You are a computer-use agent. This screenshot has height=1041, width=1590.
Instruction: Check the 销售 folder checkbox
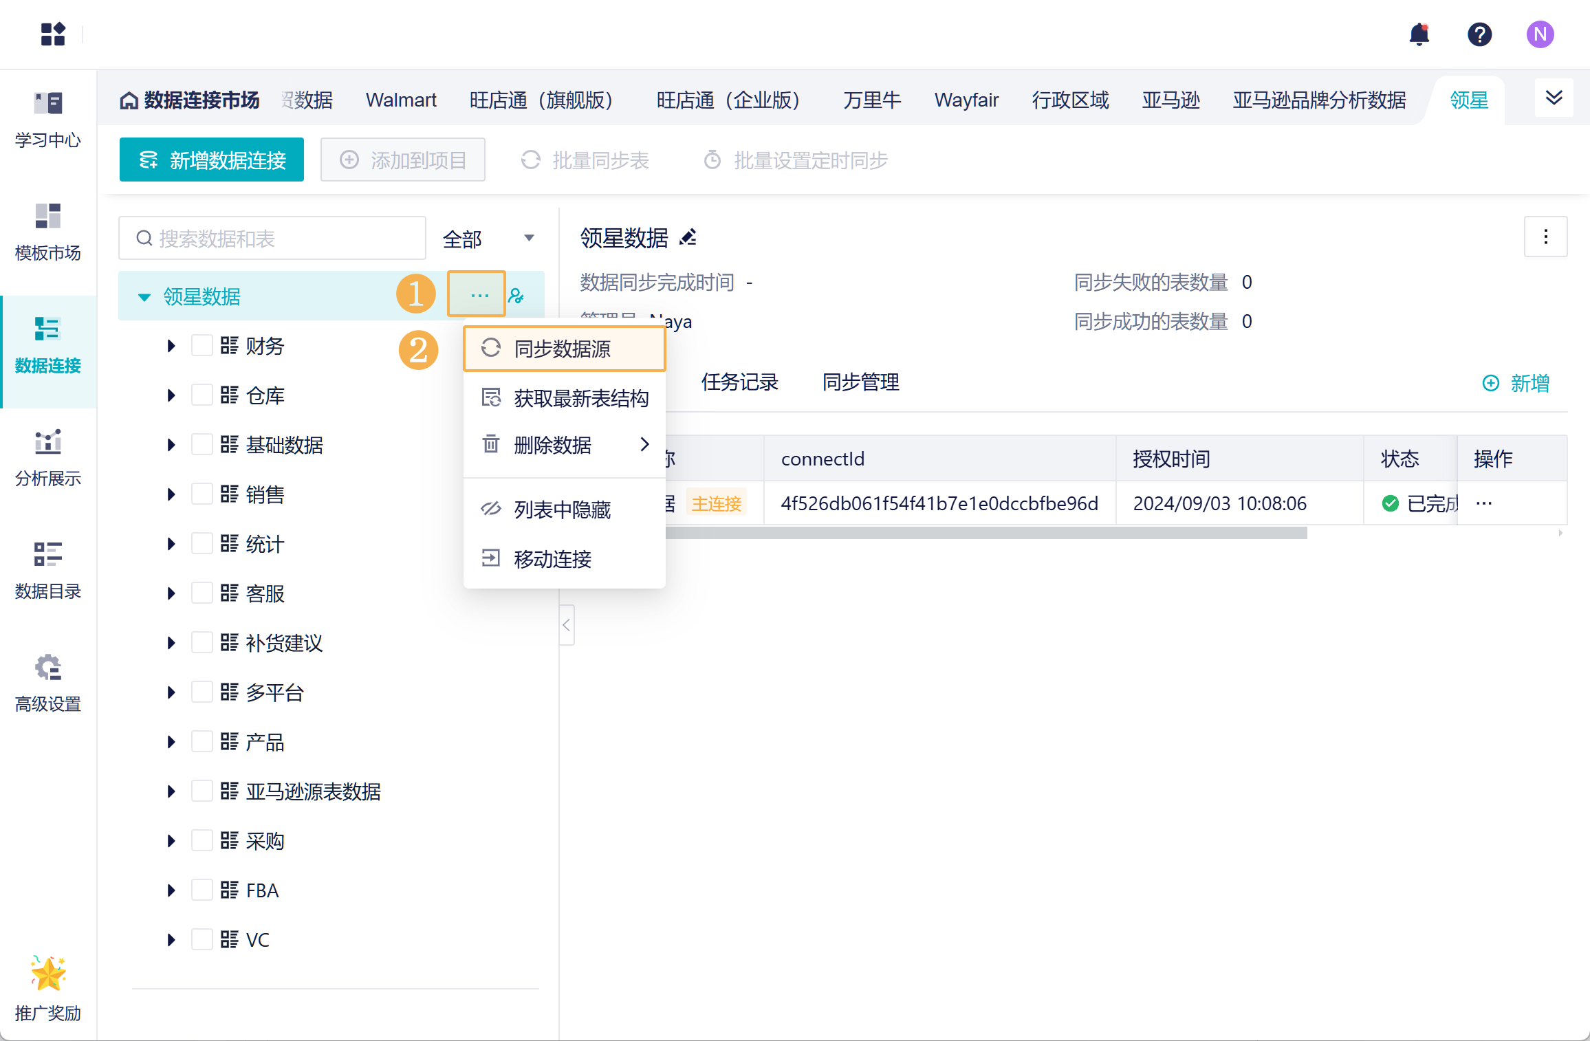click(x=202, y=494)
